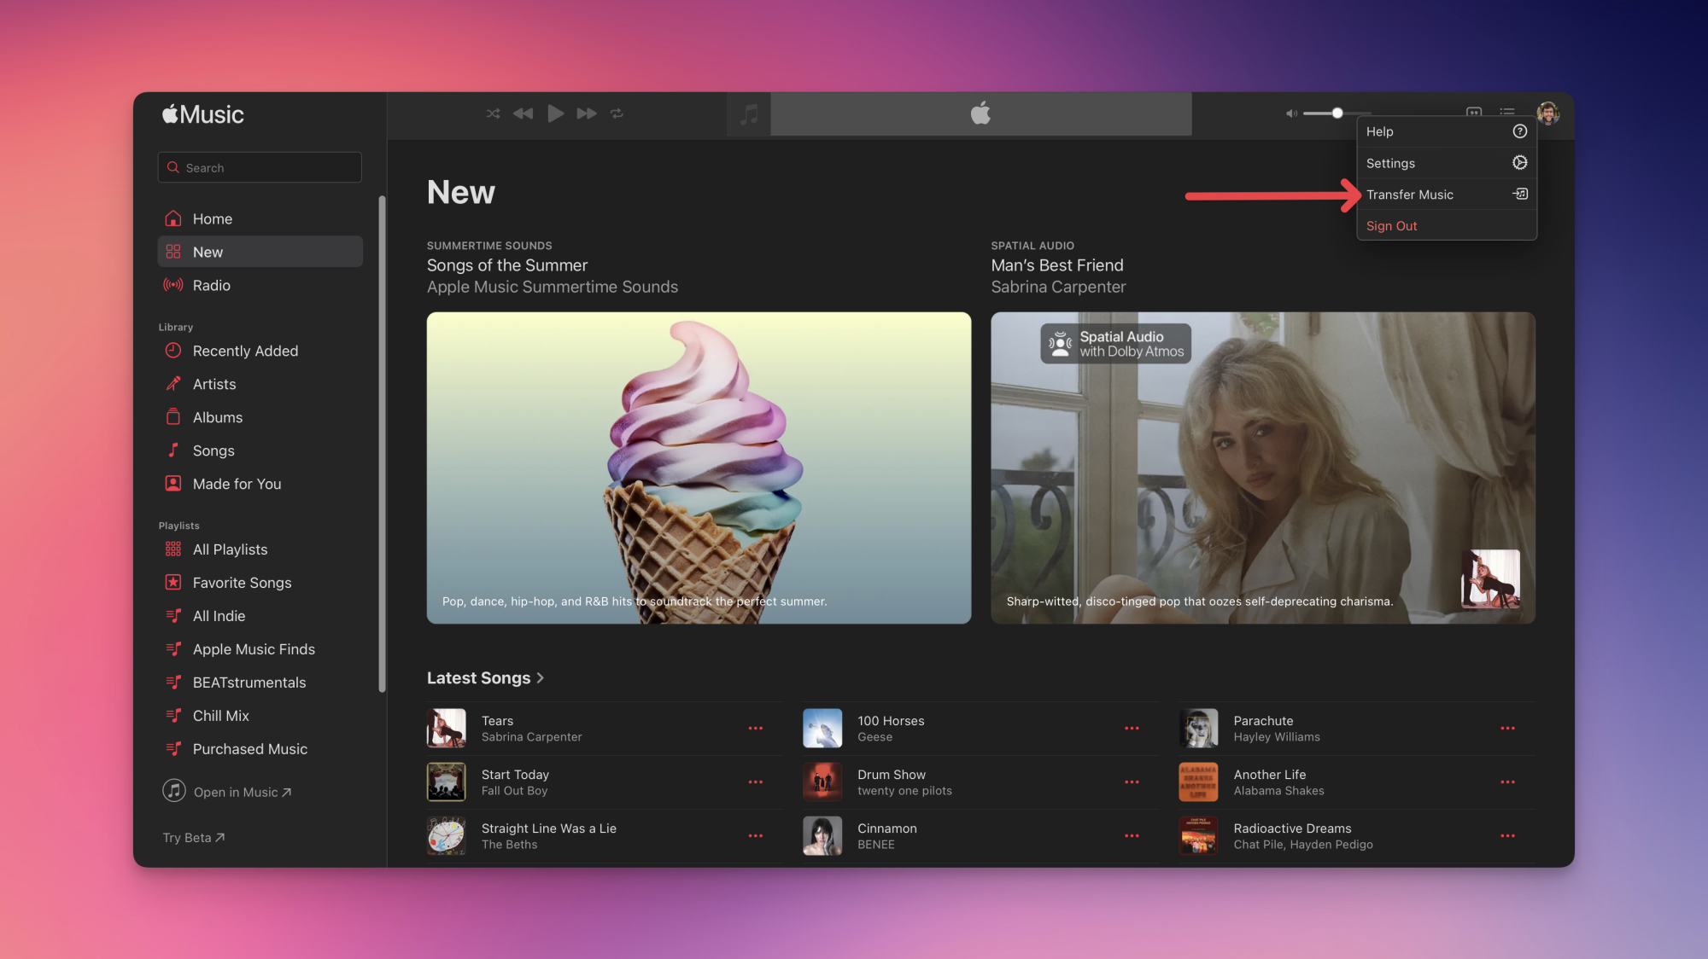Click the Radioactive Dreams artwork thumbnail
The height and width of the screenshot is (959, 1708).
coord(1198,836)
